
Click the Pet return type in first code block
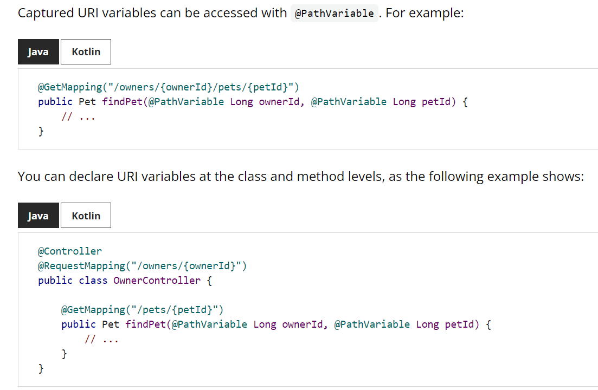87,102
